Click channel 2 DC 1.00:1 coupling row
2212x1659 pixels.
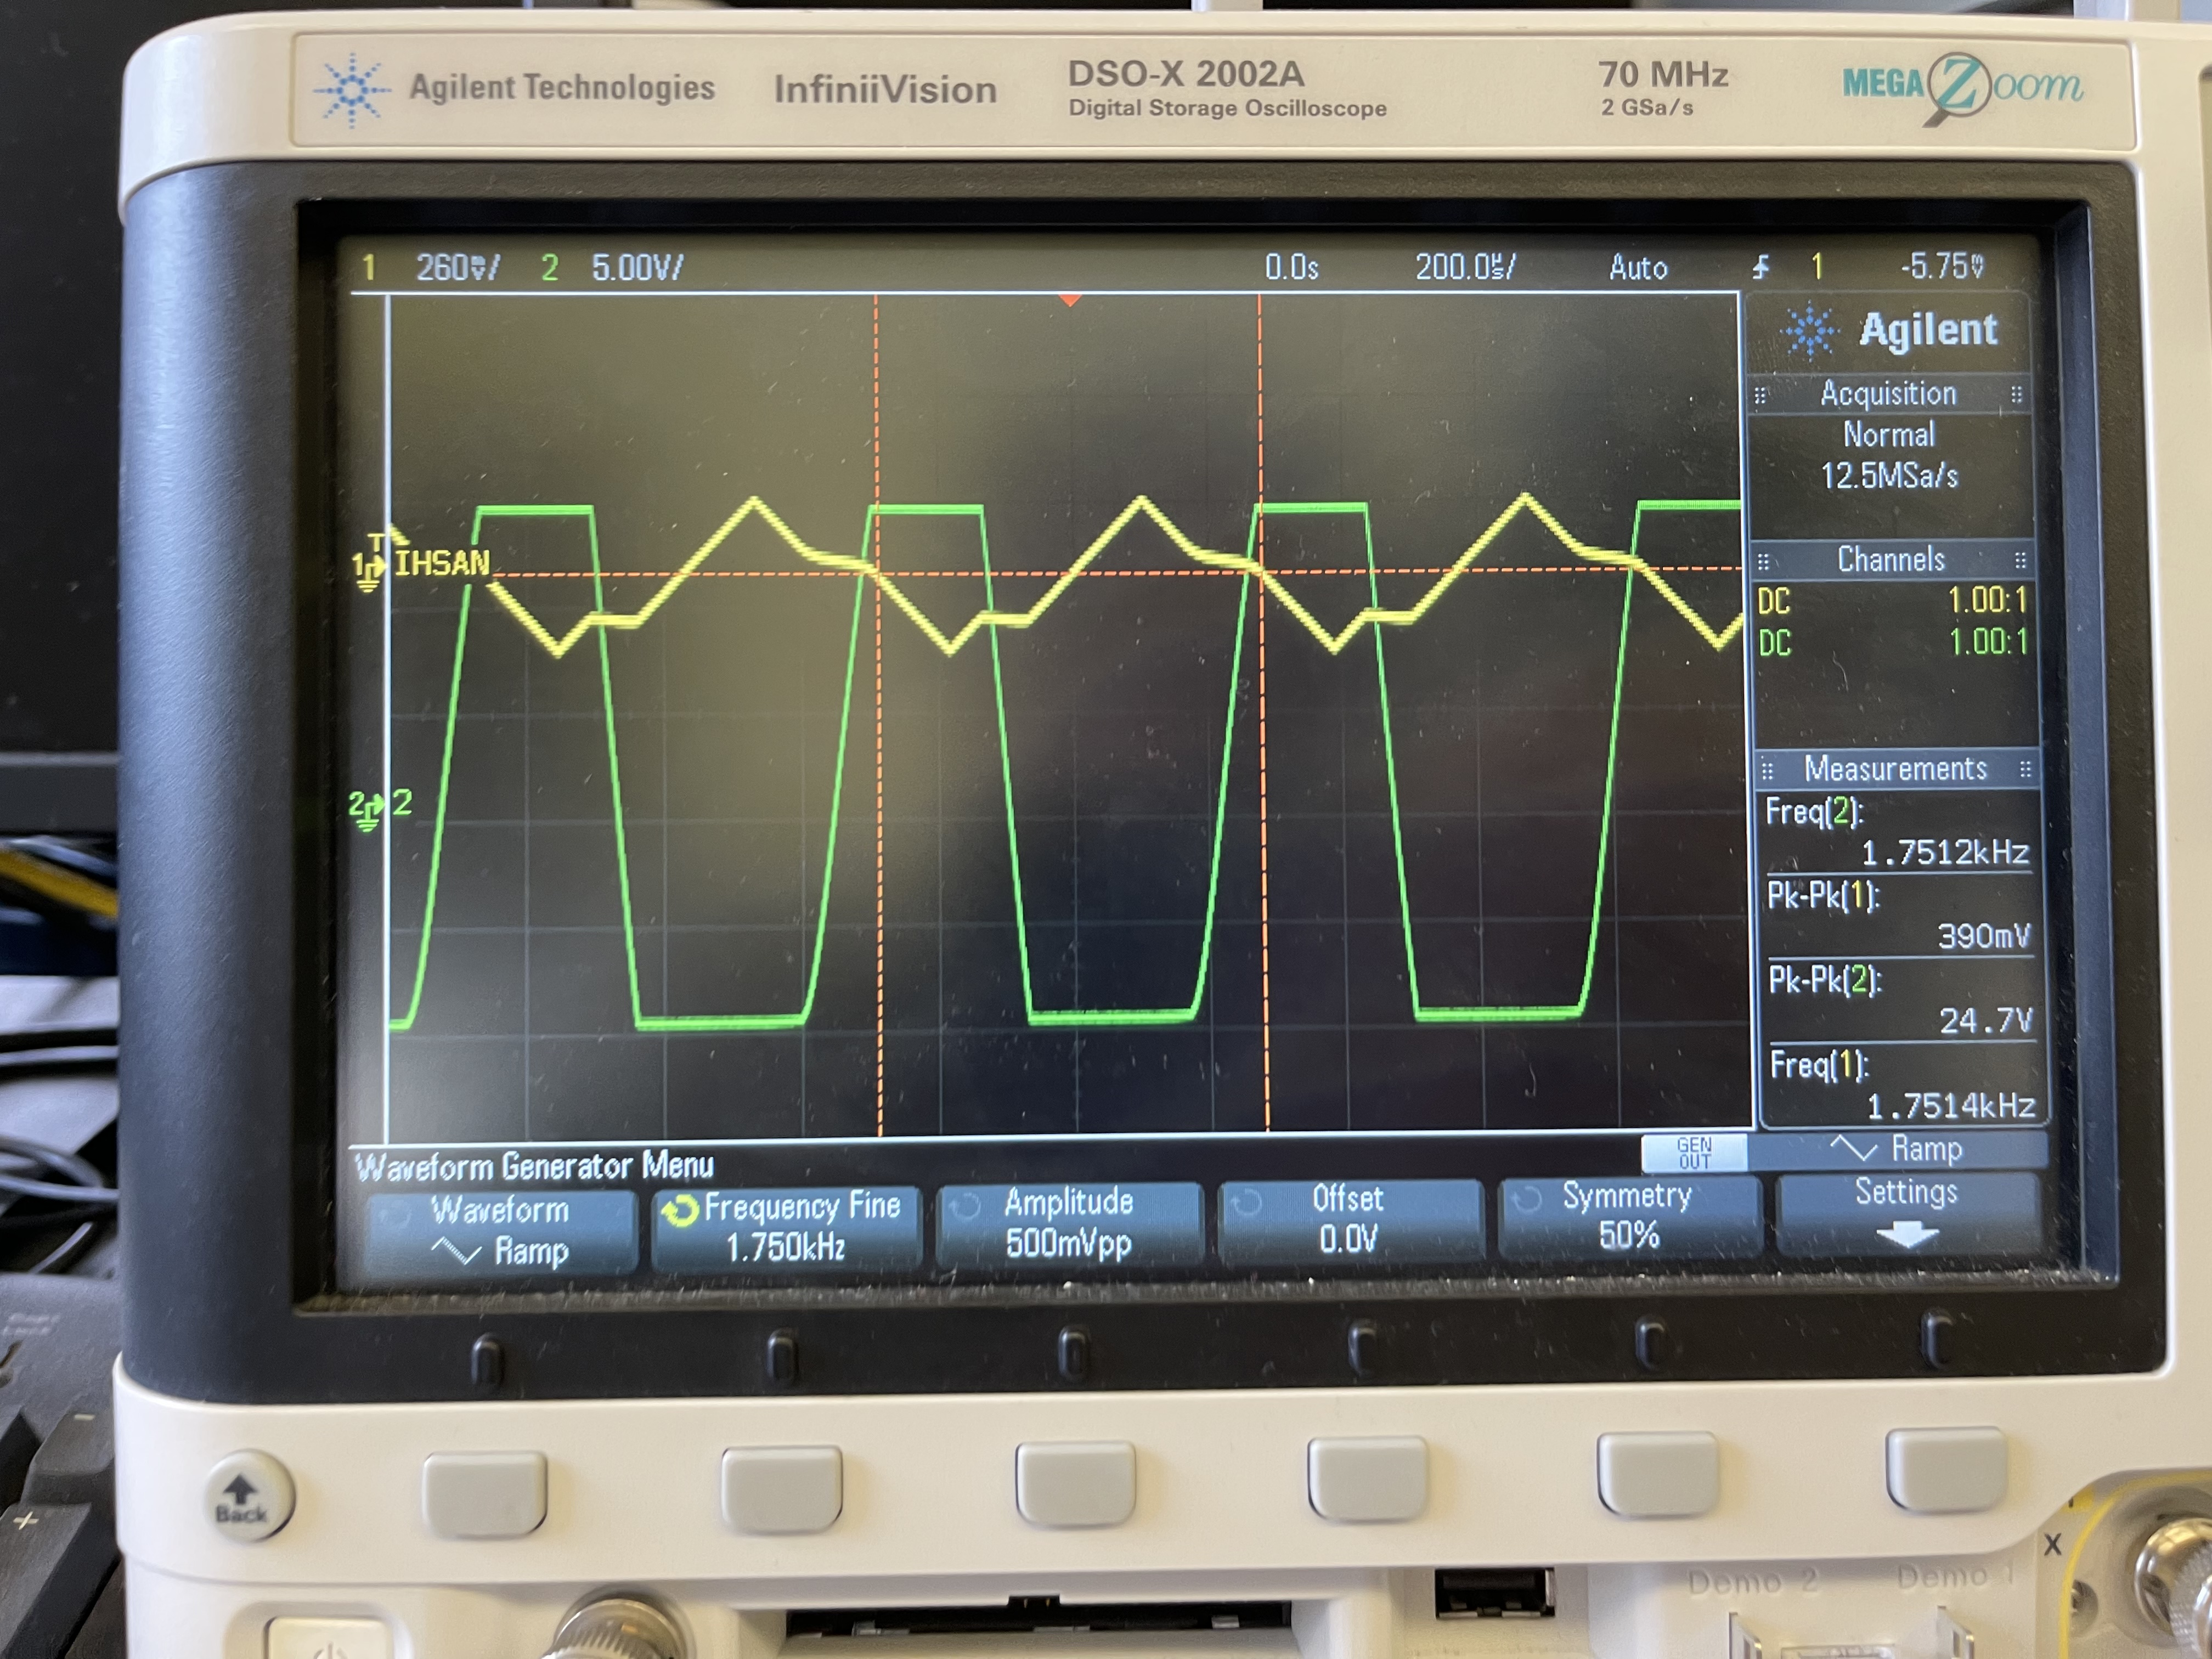click(1893, 643)
